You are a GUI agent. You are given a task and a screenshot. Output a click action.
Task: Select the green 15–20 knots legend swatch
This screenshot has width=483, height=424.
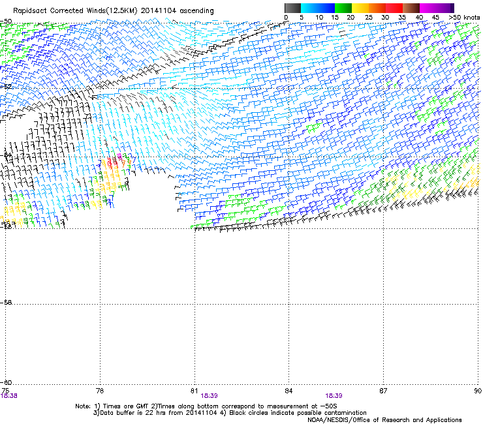pos(343,8)
